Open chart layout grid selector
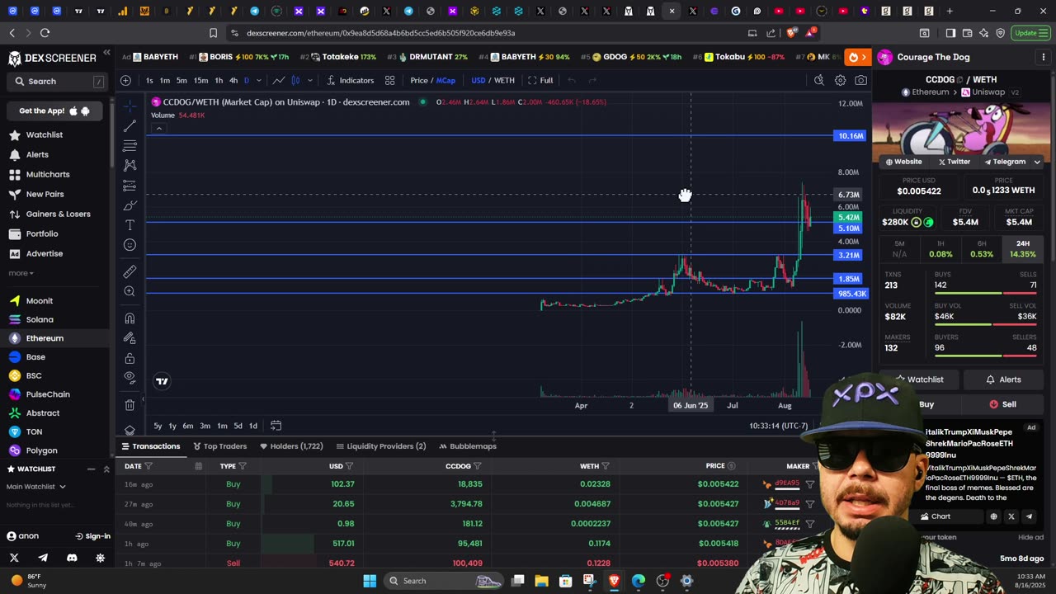1056x594 pixels. [x=389, y=80]
